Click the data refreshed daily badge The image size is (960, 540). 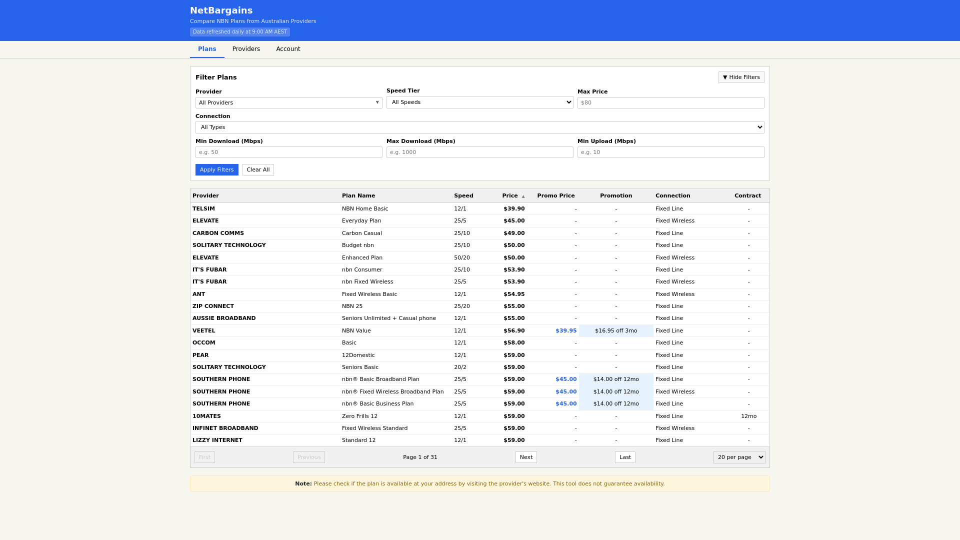[x=240, y=32]
